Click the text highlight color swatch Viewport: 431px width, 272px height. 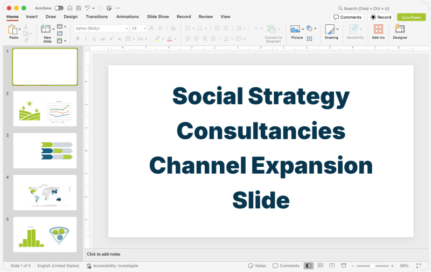[x=157, y=39]
